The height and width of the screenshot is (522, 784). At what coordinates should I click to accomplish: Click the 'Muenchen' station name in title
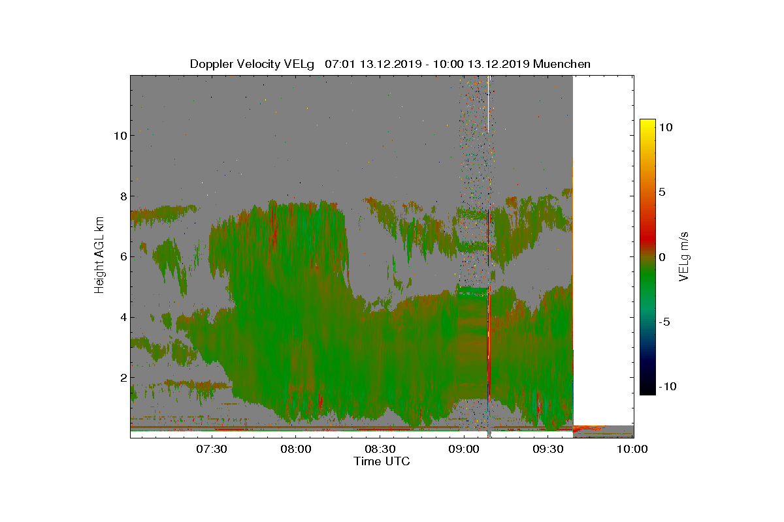tap(562, 64)
